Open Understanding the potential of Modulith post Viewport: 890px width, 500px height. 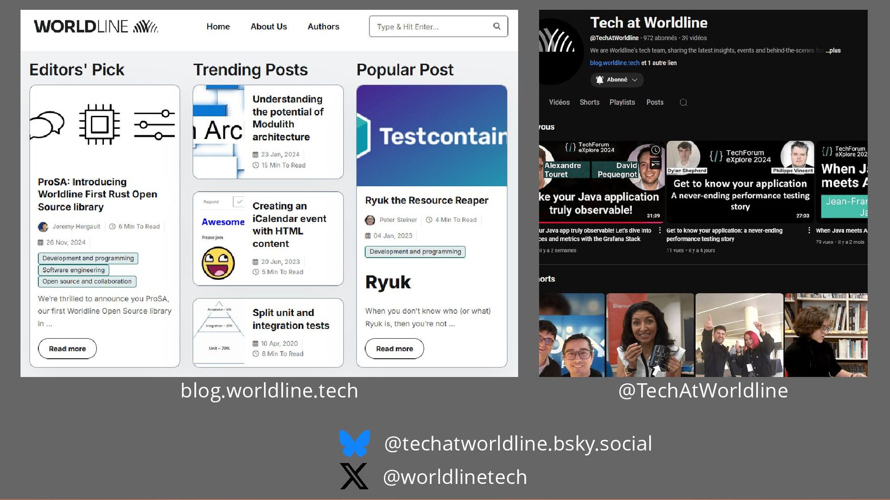pyautogui.click(x=288, y=118)
